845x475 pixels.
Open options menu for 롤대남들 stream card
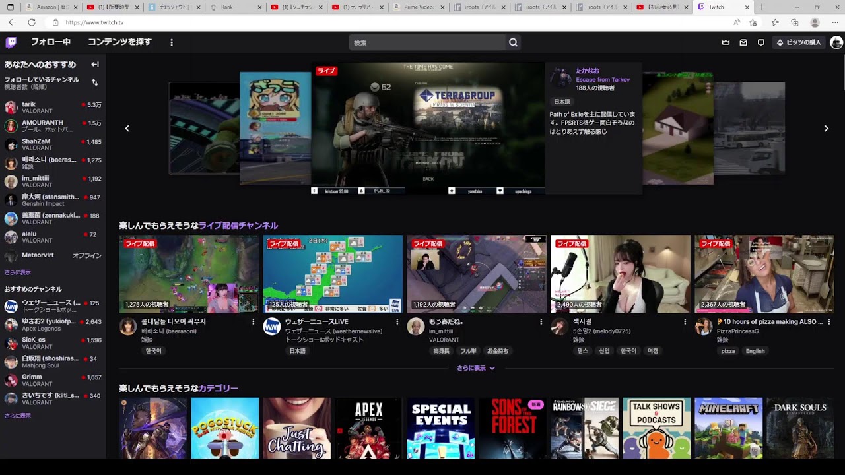pos(253,322)
